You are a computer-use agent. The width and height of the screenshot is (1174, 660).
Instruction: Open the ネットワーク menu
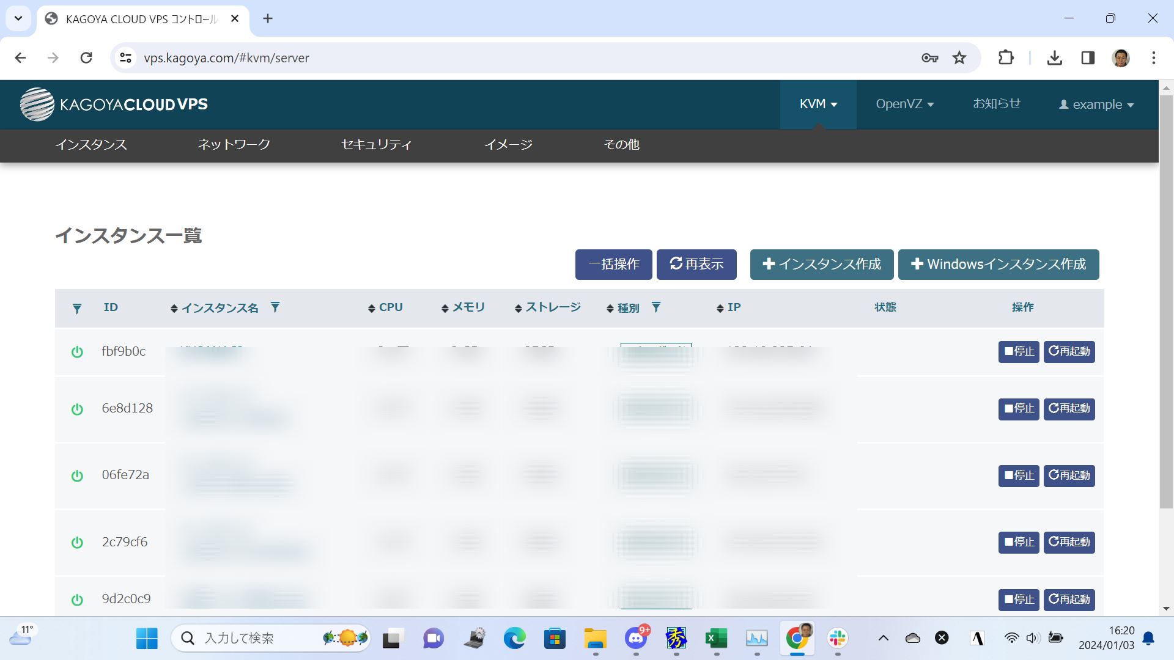pyautogui.click(x=234, y=145)
